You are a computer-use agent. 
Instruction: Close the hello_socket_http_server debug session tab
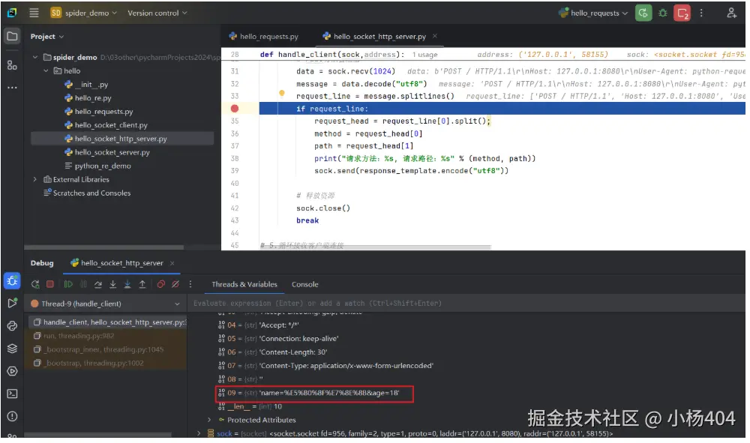pos(172,263)
